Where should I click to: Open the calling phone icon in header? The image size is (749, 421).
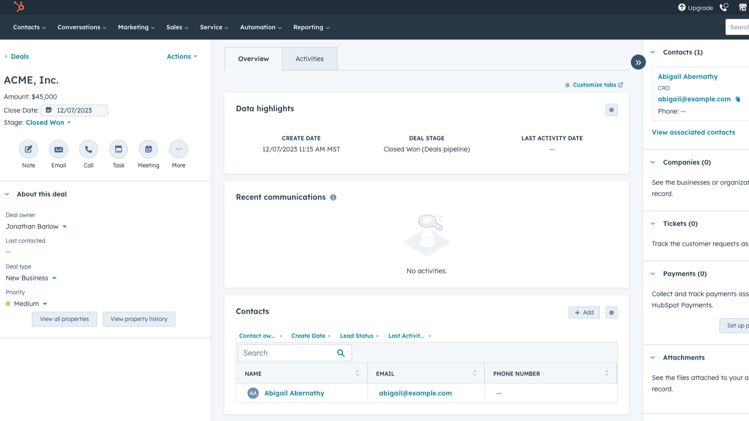(x=724, y=7)
